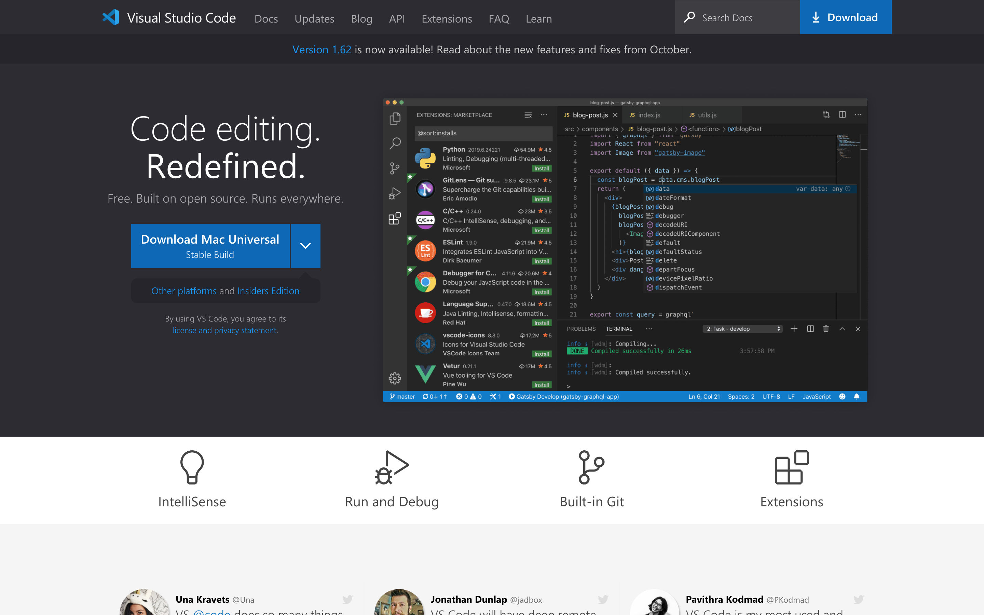Click the Search Docs input field
The width and height of the screenshot is (984, 615).
point(737,17)
